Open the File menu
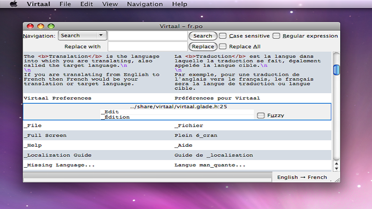Image resolution: width=372 pixels, height=209 pixels. [x=65, y=4]
